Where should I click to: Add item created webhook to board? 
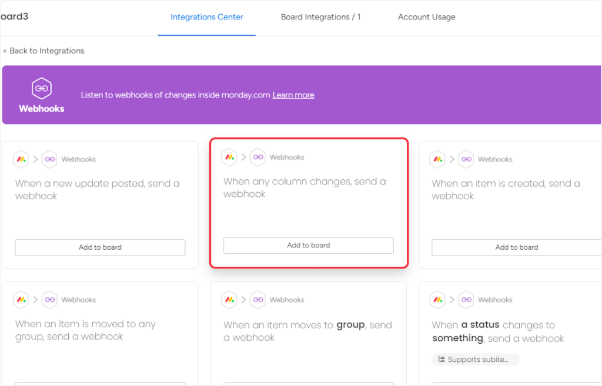pyautogui.click(x=516, y=247)
